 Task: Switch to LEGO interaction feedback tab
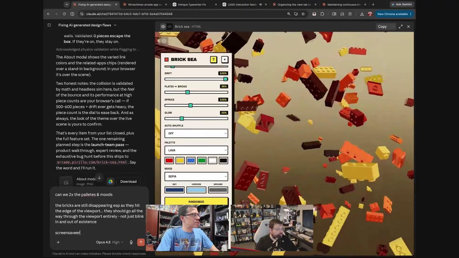[x=244, y=5]
